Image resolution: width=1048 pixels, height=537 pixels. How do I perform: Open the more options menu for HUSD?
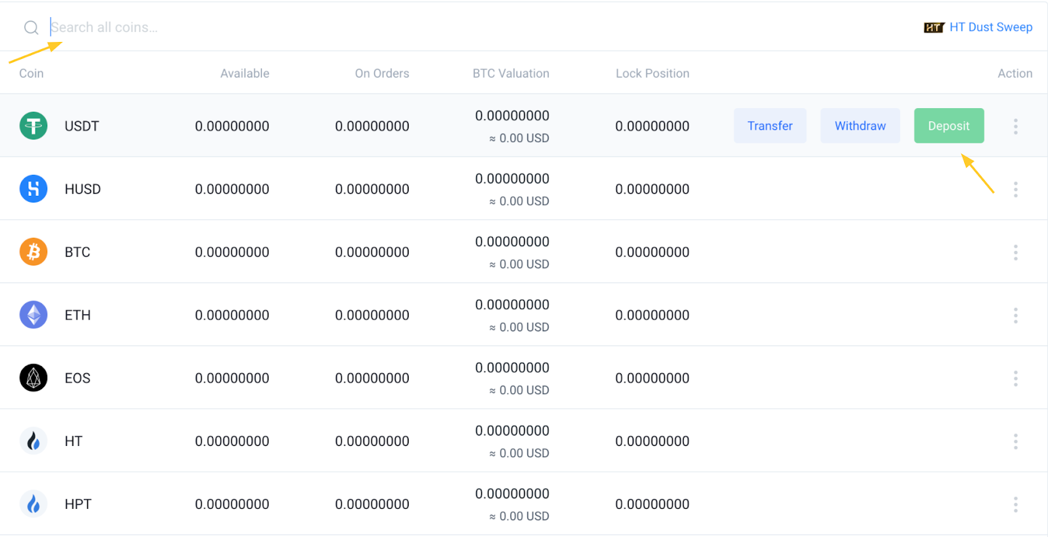coord(1016,189)
